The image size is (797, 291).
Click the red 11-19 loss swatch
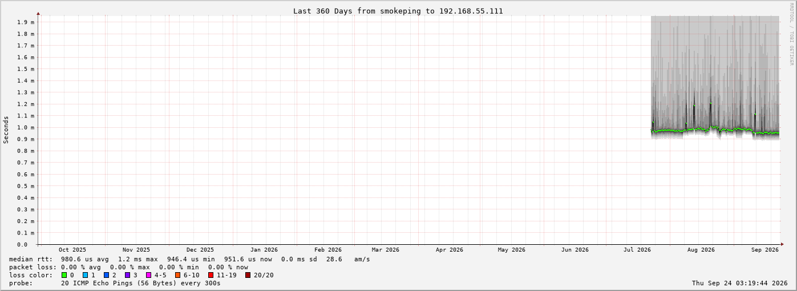pyautogui.click(x=211, y=275)
